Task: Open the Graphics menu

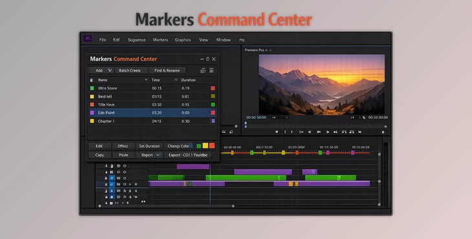Action: [183, 39]
